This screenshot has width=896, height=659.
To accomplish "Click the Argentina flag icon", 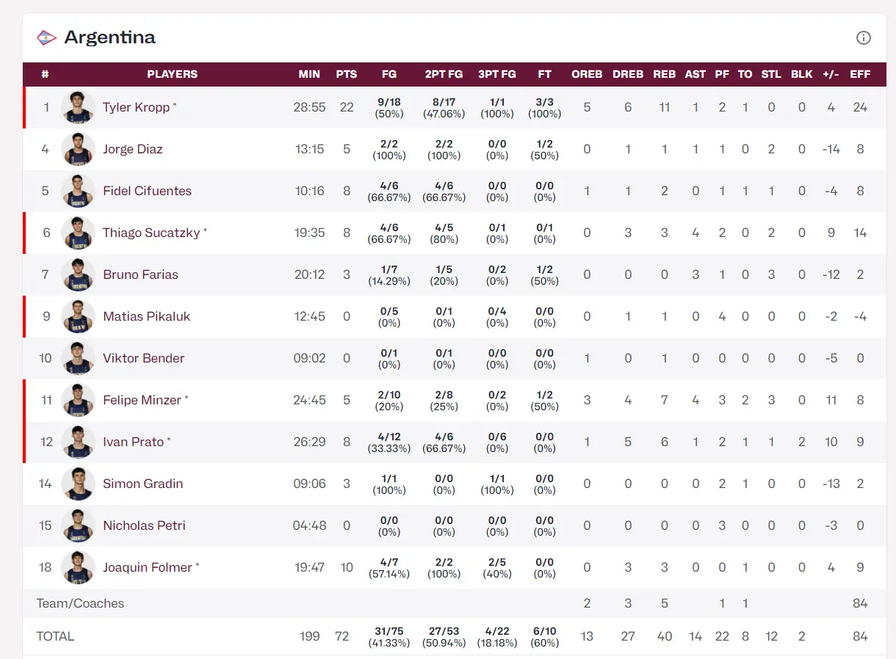I will (x=46, y=37).
